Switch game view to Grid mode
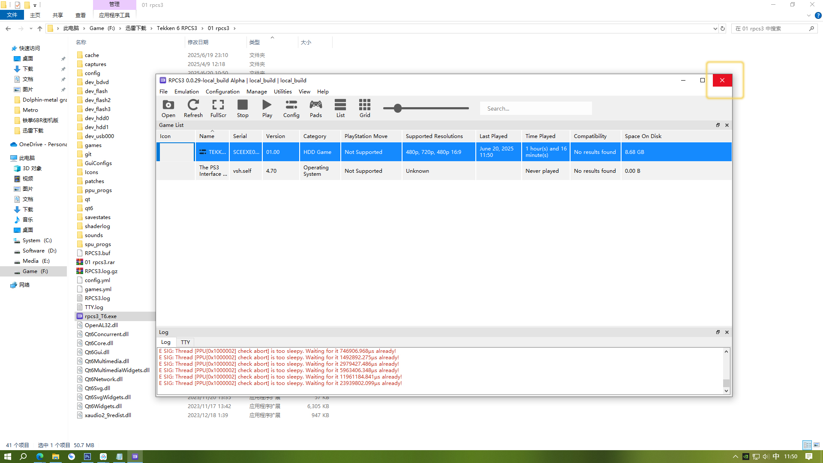823x463 pixels. pyautogui.click(x=365, y=109)
